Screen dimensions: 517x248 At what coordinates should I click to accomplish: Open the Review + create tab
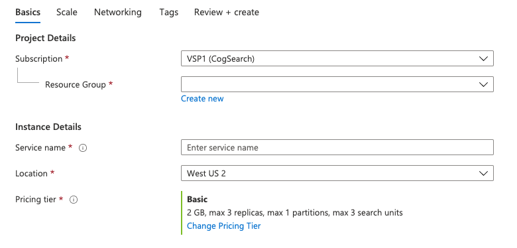click(227, 13)
